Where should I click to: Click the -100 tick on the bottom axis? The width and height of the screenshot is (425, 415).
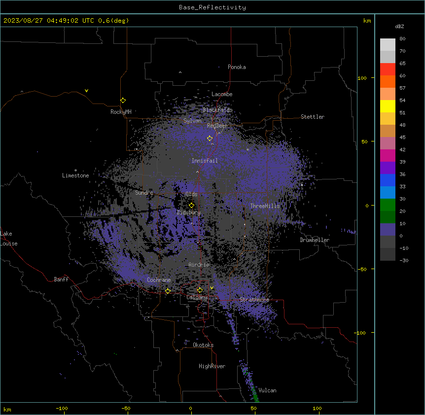(x=62, y=408)
